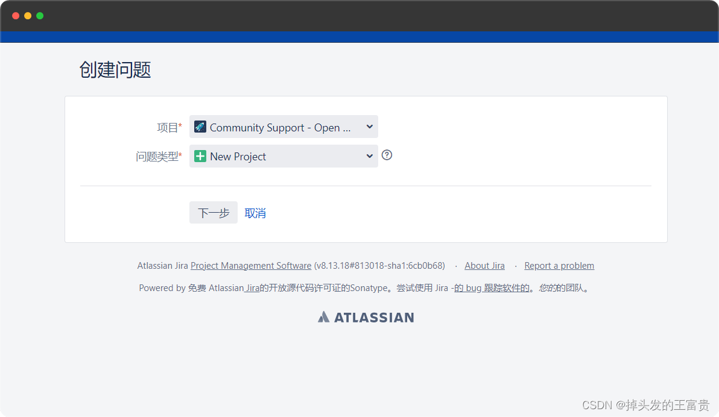Image resolution: width=719 pixels, height=417 pixels.
Task: Open the Jira link in Powered by line
Action: [x=252, y=288]
